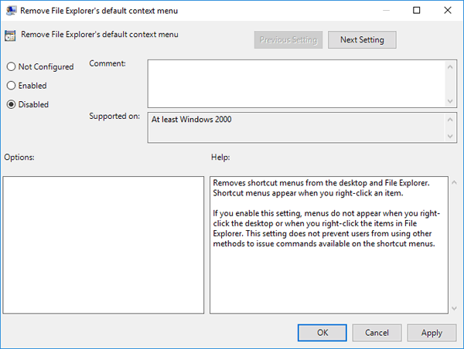Select the Disabled radio button
Image resolution: width=464 pixels, height=349 pixels.
click(x=11, y=104)
